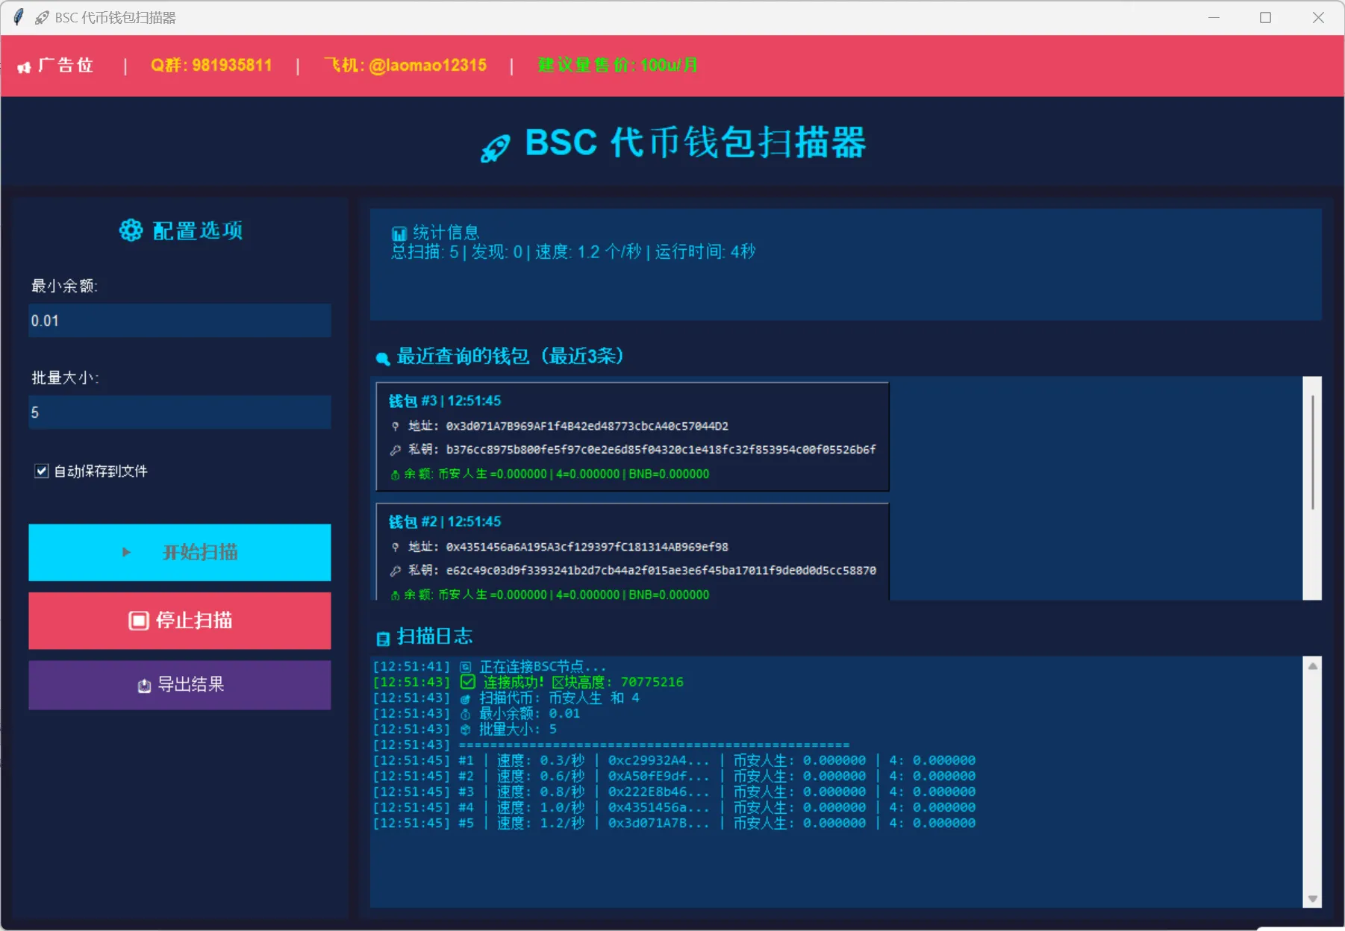The height and width of the screenshot is (931, 1345).
Task: Click the chart icon beside 统计信息
Action: tap(399, 233)
